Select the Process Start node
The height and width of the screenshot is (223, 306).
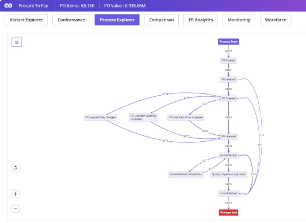pyautogui.click(x=228, y=41)
